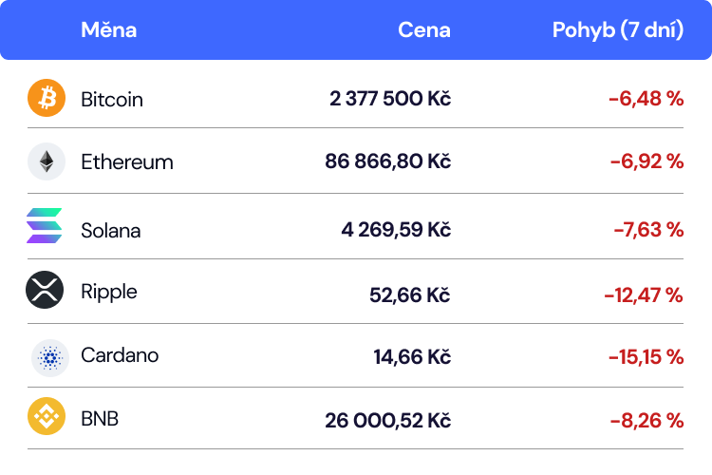This screenshot has height=475, width=712.
Task: Click Ethereum price 86 866,80 Kč
Action: coord(387,161)
